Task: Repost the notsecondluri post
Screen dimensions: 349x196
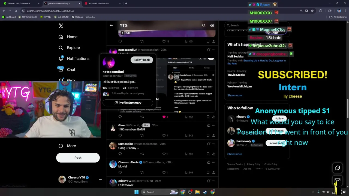Action: click(142, 117)
